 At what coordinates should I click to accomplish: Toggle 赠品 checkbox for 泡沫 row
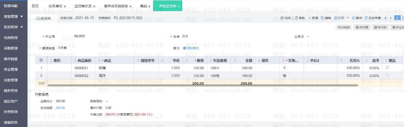click(x=387, y=75)
